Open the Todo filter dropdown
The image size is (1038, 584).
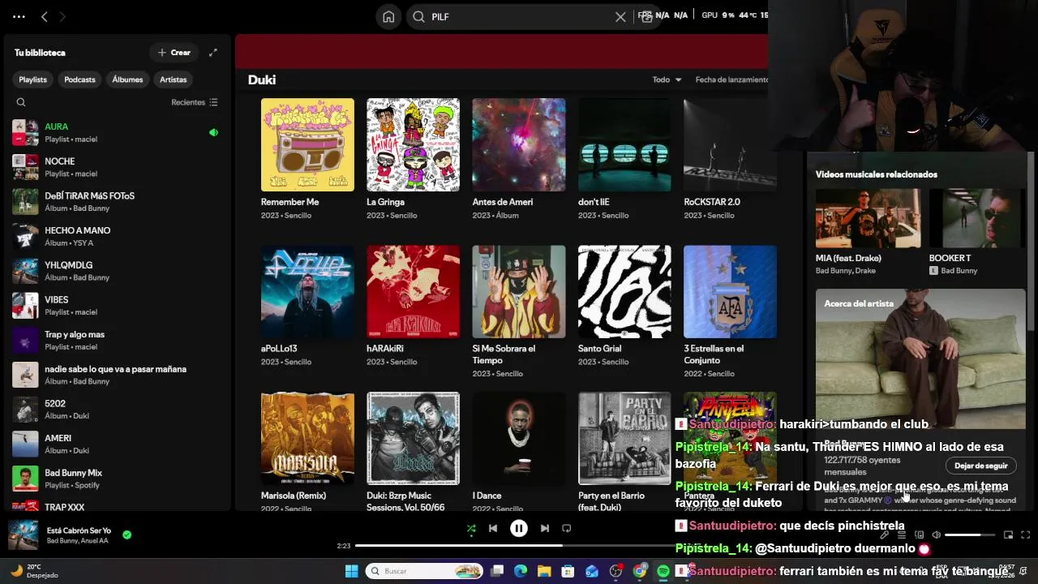(667, 79)
